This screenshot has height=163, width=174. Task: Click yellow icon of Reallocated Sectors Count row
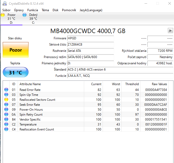pos(6,99)
